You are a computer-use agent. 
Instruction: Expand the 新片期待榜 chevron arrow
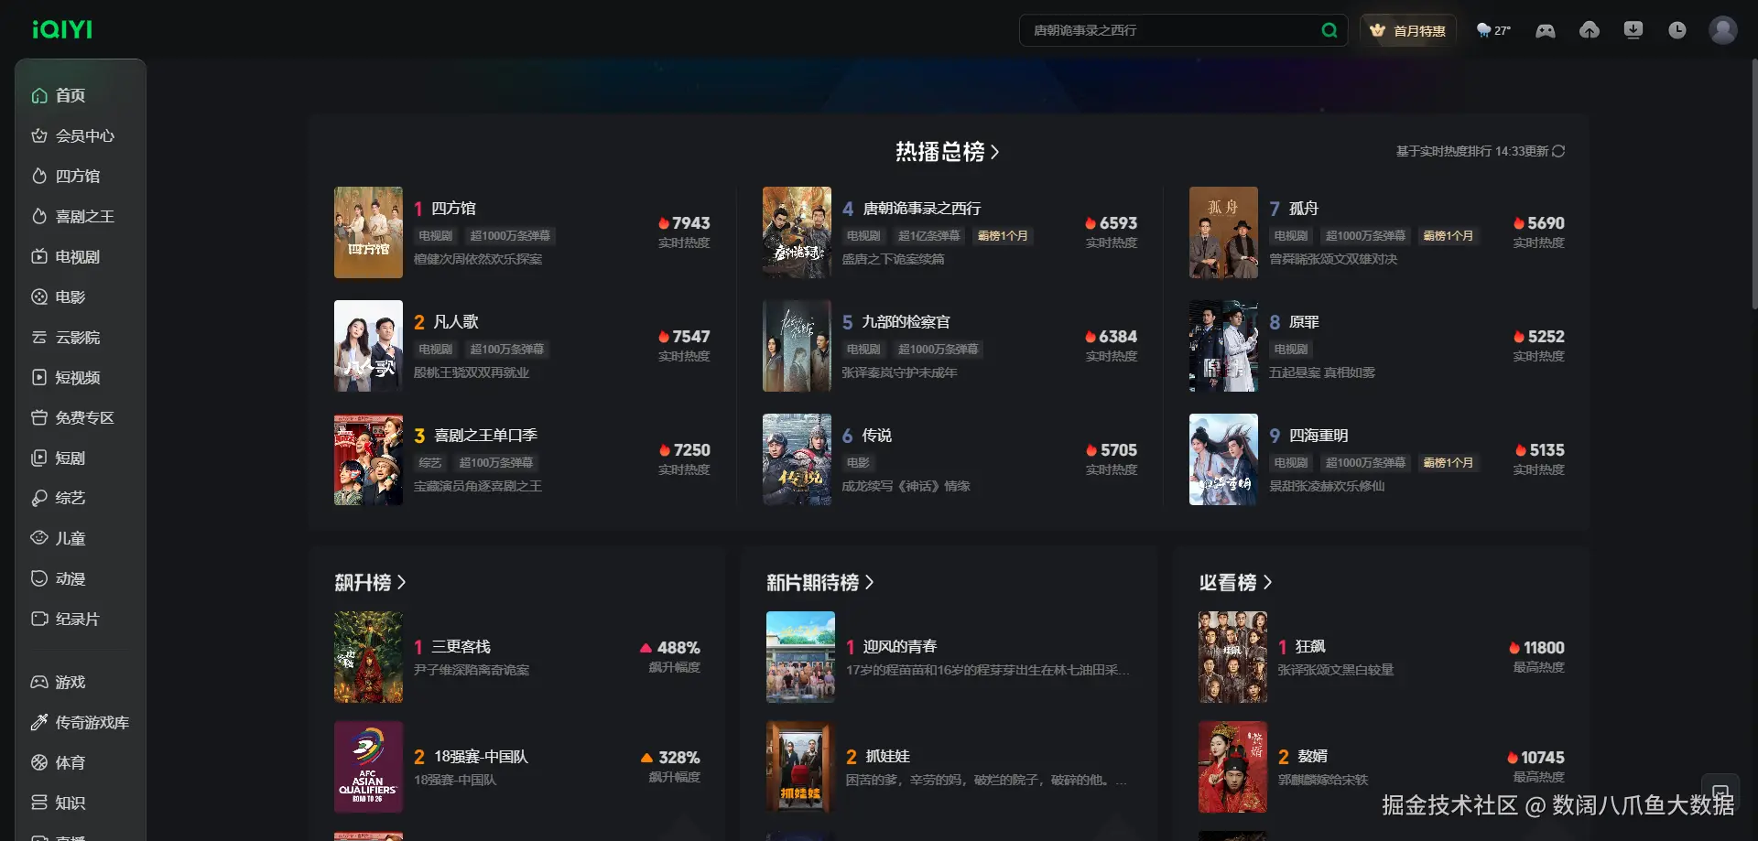click(x=869, y=582)
